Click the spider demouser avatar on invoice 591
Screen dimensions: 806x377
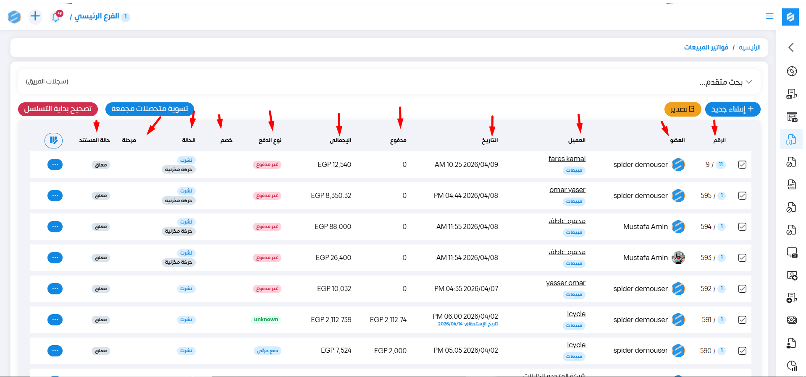coord(678,320)
